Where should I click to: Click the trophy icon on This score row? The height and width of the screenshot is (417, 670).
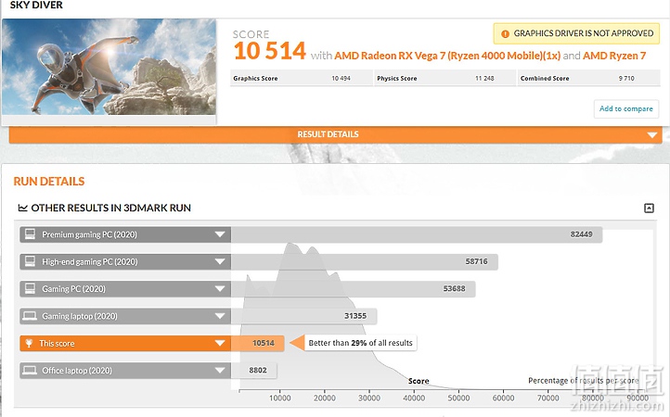tap(29, 343)
